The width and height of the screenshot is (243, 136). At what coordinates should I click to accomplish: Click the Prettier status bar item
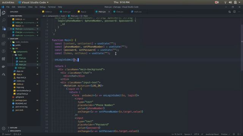click(x=226, y=134)
